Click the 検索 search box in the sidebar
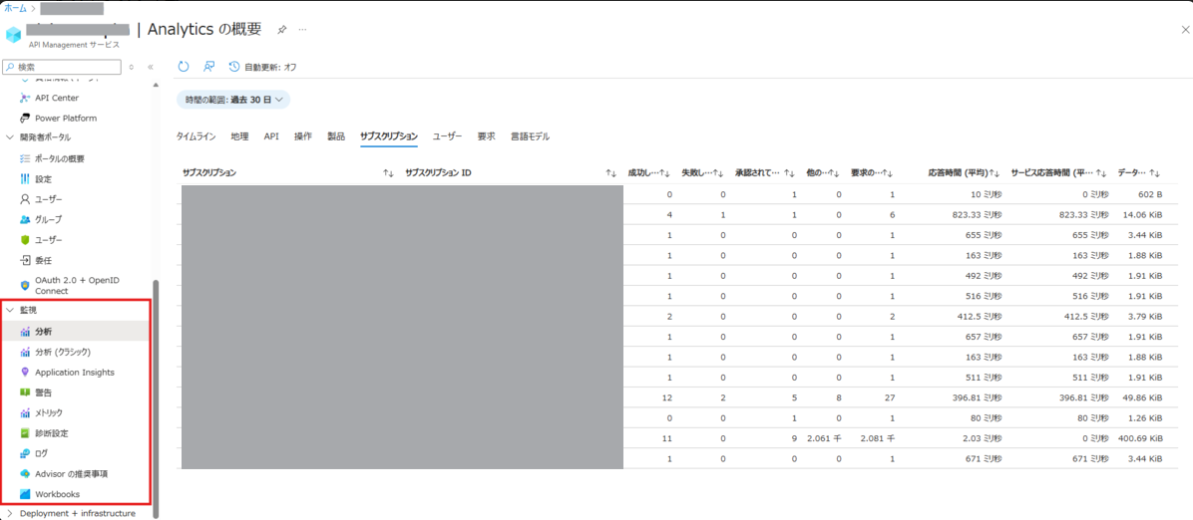This screenshot has height=520, width=1193. tap(63, 67)
